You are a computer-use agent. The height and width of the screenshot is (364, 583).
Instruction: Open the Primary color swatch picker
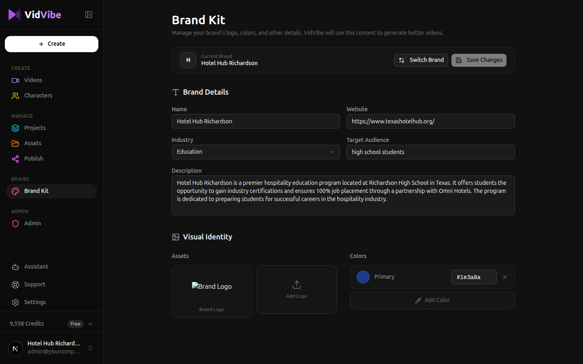[363, 277]
